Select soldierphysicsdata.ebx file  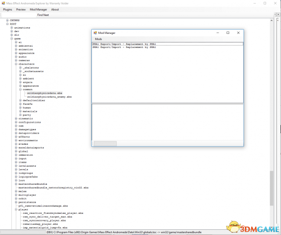(x=45, y=93)
